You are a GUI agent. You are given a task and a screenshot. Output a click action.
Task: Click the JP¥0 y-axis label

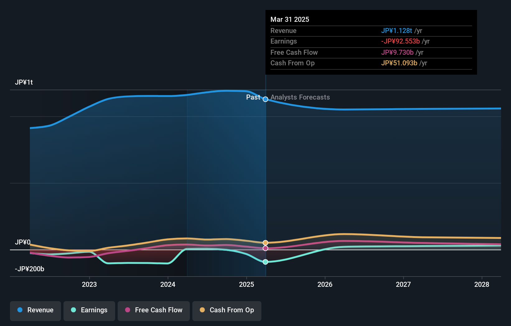tap(23, 242)
